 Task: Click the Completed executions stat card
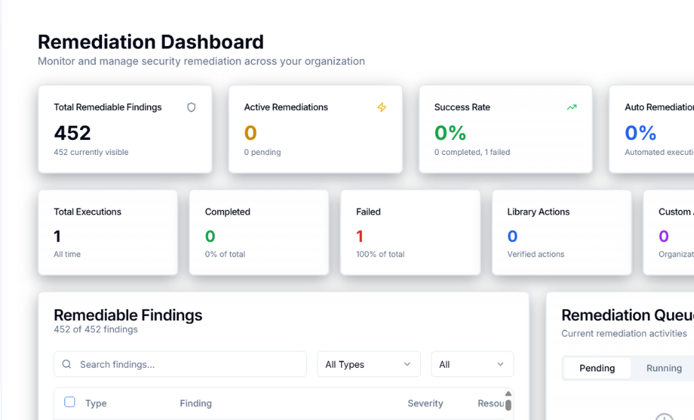[x=258, y=232]
